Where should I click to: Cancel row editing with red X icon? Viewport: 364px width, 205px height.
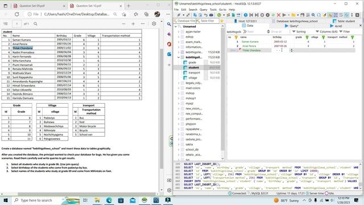point(279,15)
